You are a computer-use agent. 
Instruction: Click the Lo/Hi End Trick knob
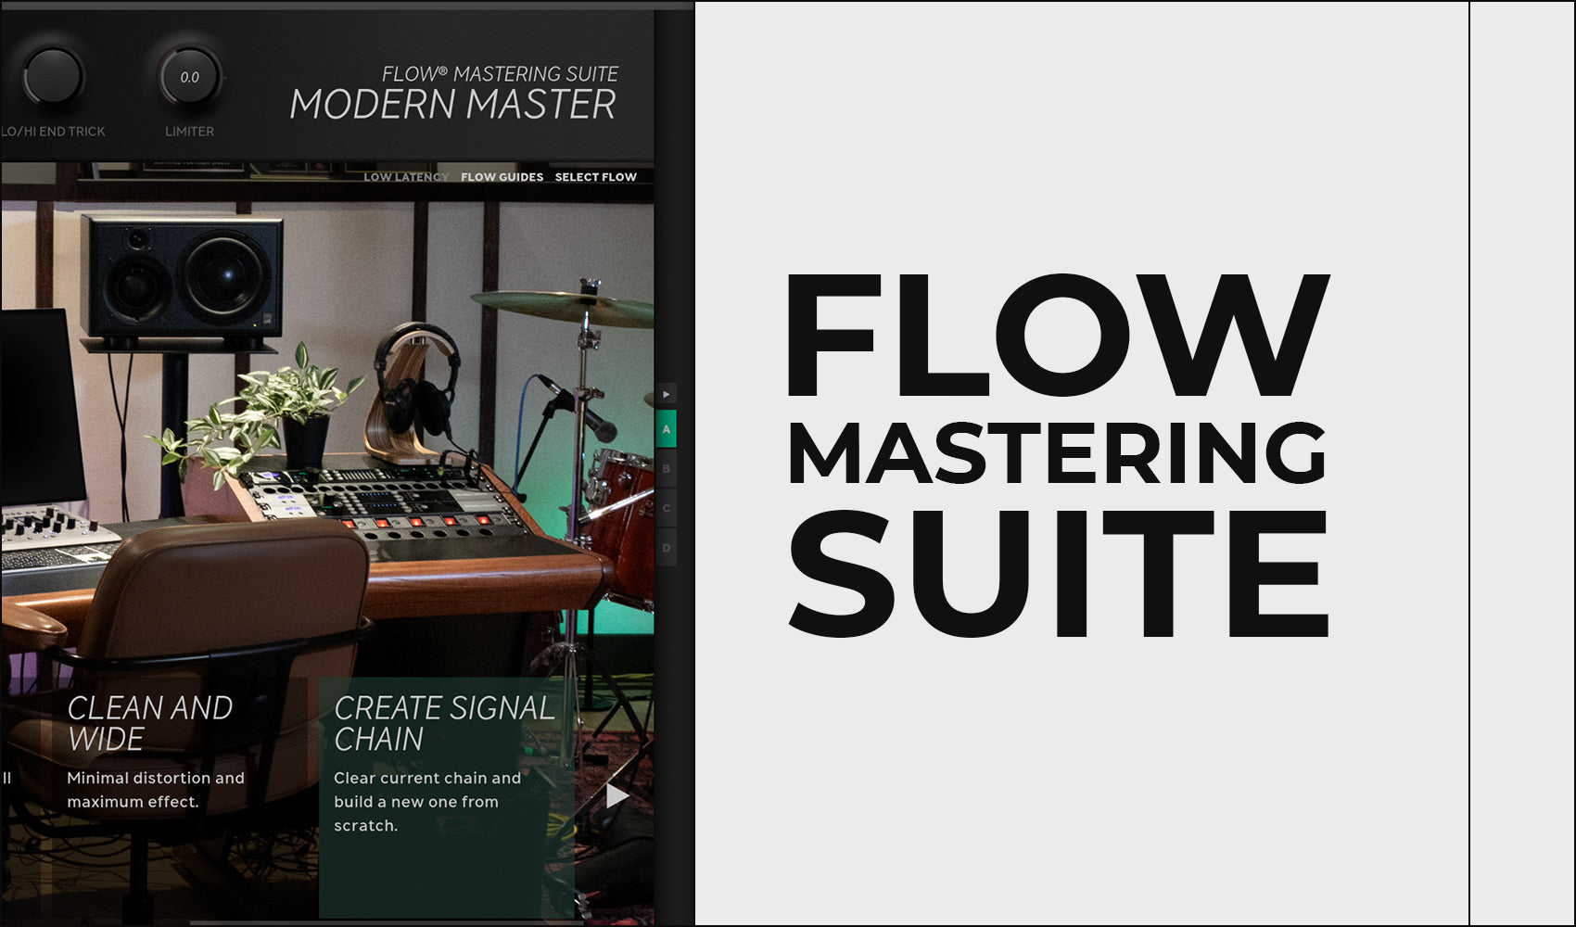click(53, 77)
